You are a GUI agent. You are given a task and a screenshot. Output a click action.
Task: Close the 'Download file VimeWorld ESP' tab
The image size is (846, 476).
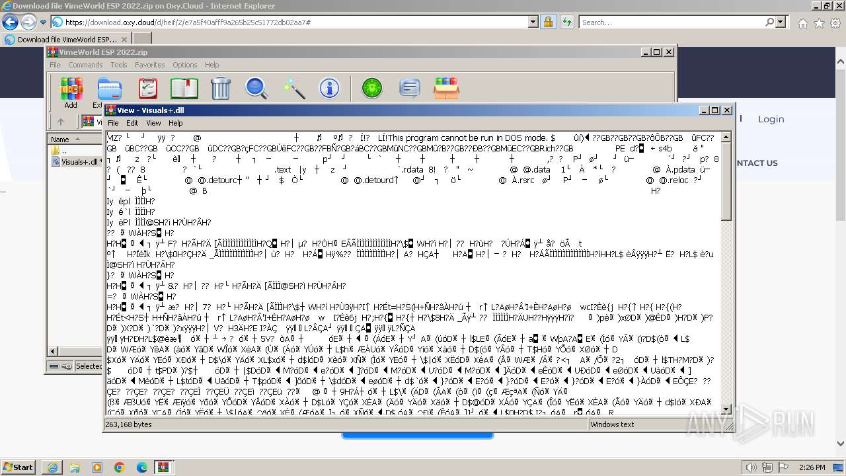pos(124,39)
